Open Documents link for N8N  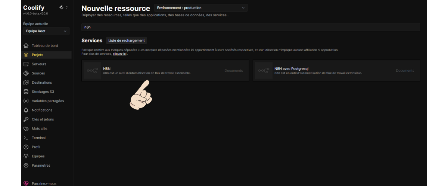(234, 71)
